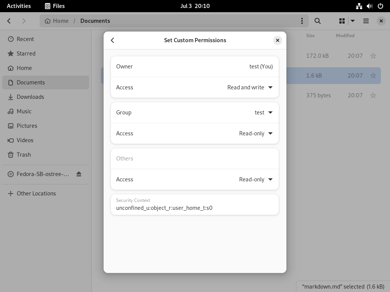The image size is (390, 292).
Task: Click the 172.0 kB size cell
Action: [317, 56]
